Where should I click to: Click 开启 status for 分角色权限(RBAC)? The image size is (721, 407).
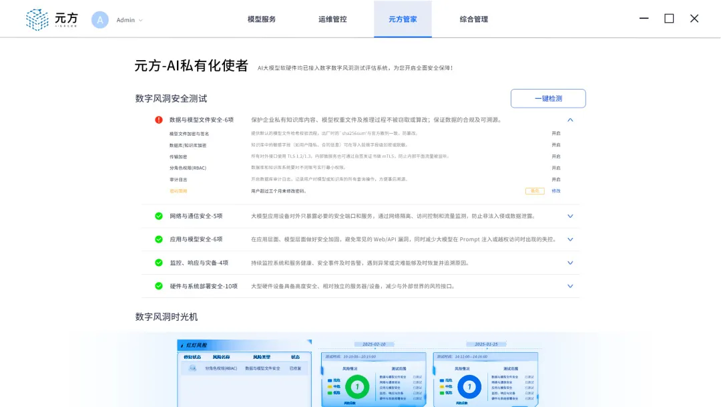point(556,168)
